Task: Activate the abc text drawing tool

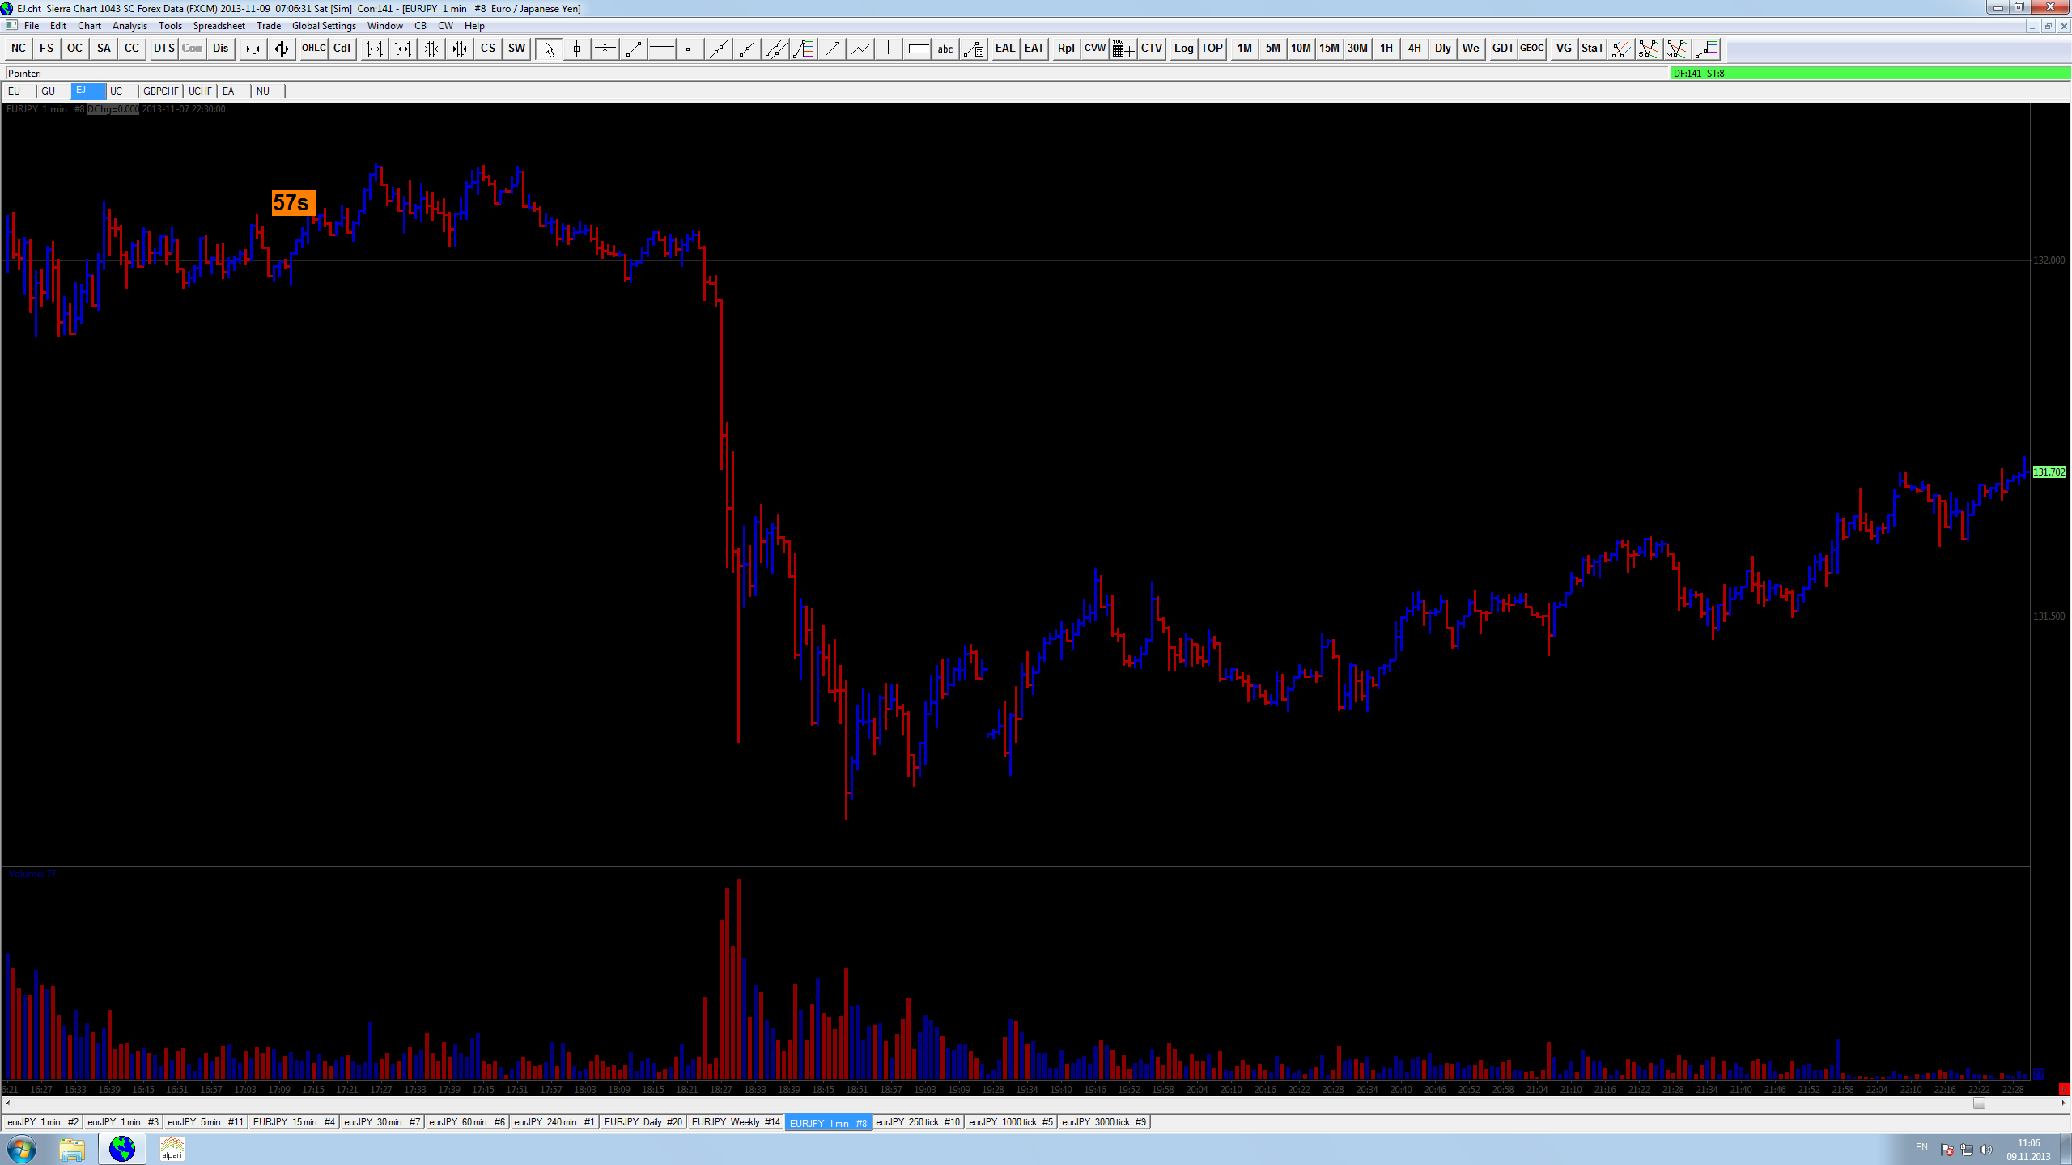Action: 945,49
